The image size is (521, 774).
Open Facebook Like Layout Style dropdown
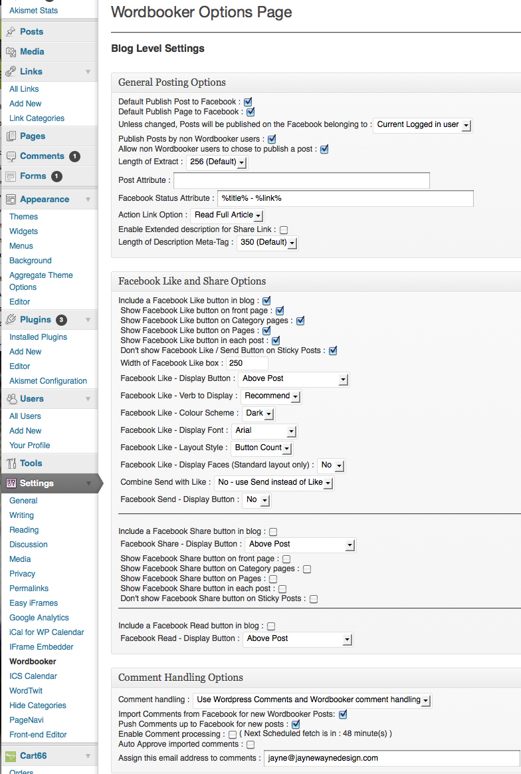[x=262, y=448]
